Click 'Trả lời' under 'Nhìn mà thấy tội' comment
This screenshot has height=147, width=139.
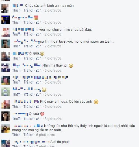28,71
